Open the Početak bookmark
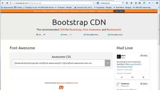160x90 pixels. 18,7
